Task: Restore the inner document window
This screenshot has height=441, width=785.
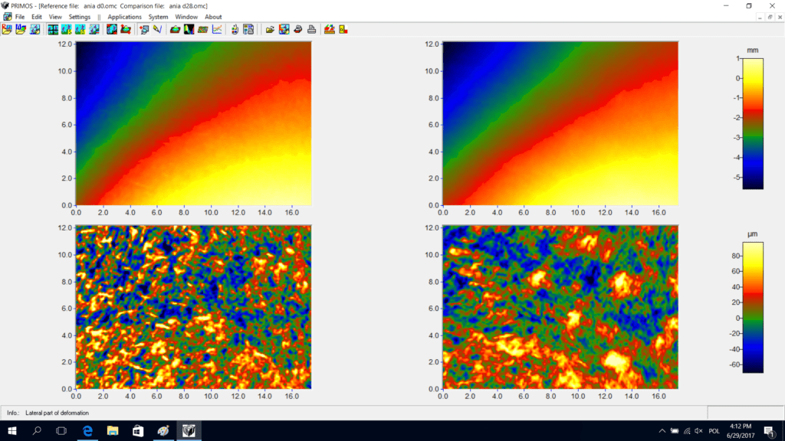Action: (x=770, y=17)
